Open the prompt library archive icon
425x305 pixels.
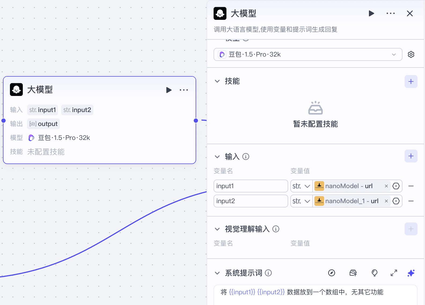[353, 273]
